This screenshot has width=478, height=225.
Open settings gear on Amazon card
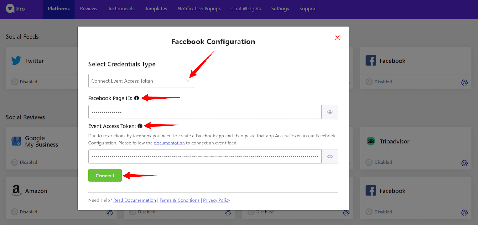(110, 213)
